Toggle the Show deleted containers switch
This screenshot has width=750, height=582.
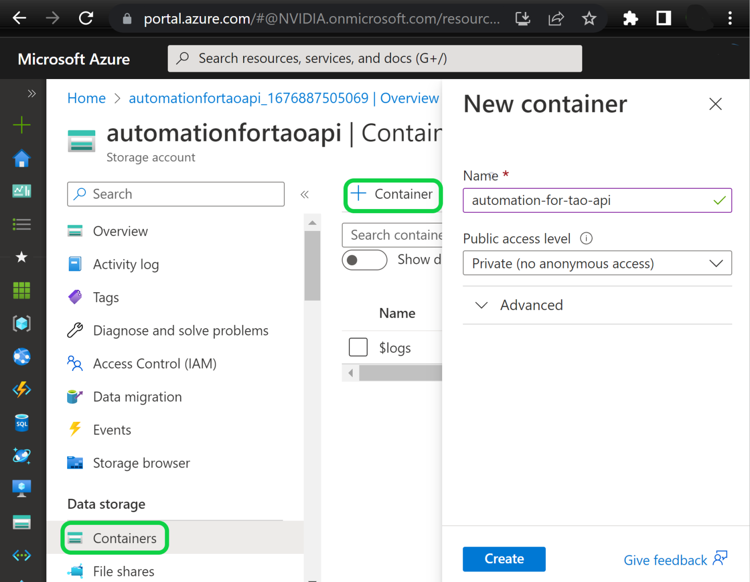(x=364, y=260)
